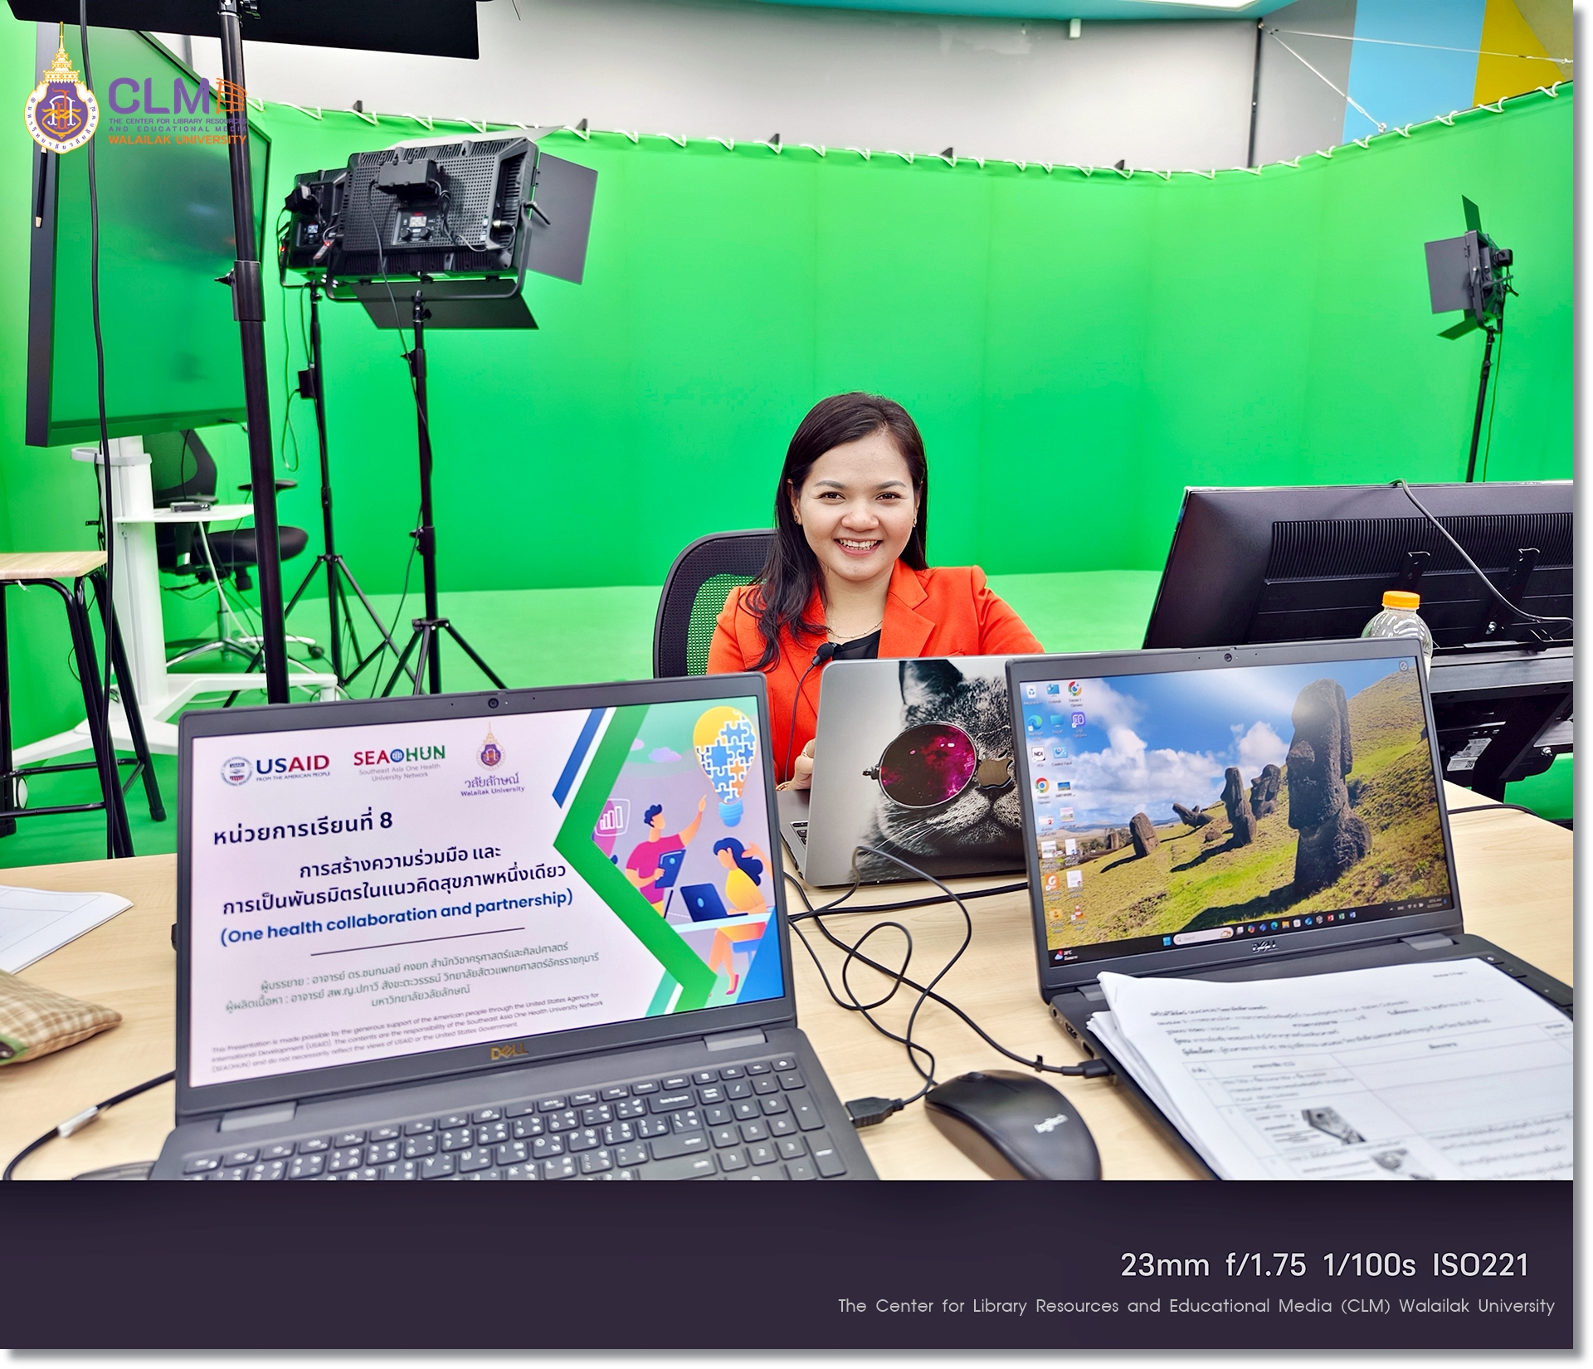The width and height of the screenshot is (1593, 1369).
Task: Open PowerPoint from the taskbar
Action: pyautogui.click(x=1331, y=918)
